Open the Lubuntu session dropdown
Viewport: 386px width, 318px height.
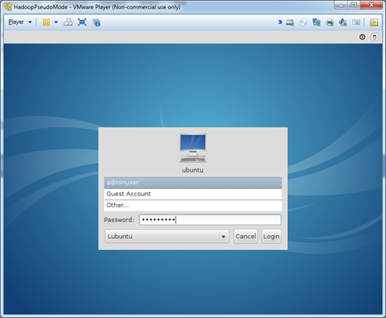[x=167, y=237]
